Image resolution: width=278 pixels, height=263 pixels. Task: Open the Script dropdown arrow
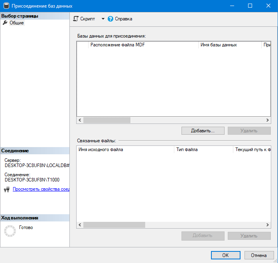pyautogui.click(x=103, y=19)
